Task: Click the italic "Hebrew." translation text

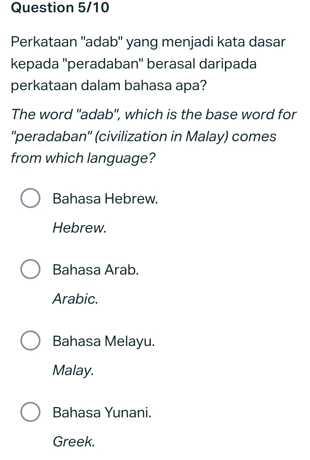Action: (x=79, y=227)
